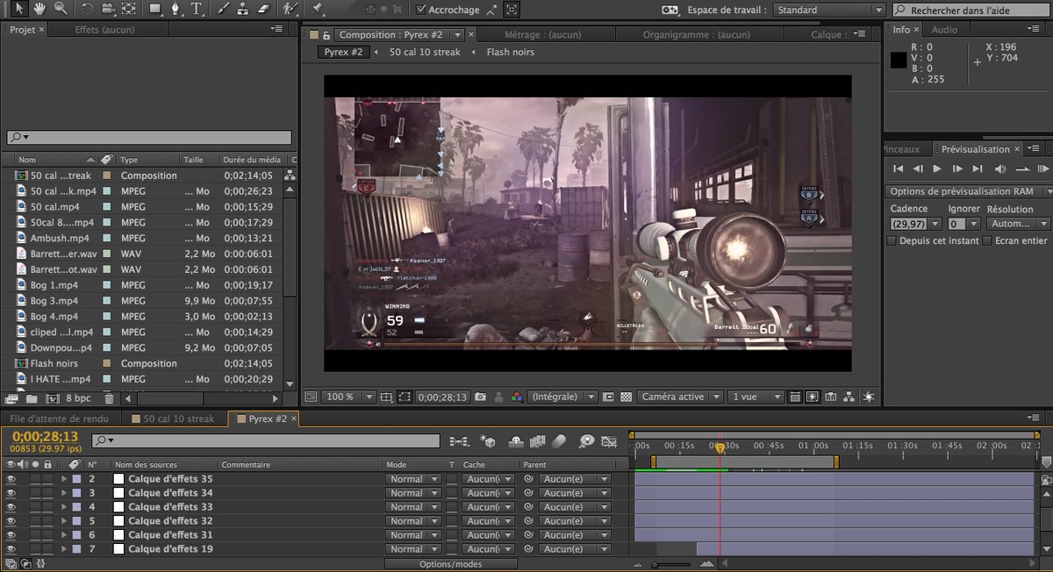1053x572 pixels.
Task: Select the Pan Behind anchor point tool
Action: pos(129,9)
